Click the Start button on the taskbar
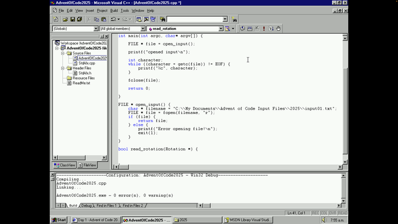 (59, 220)
